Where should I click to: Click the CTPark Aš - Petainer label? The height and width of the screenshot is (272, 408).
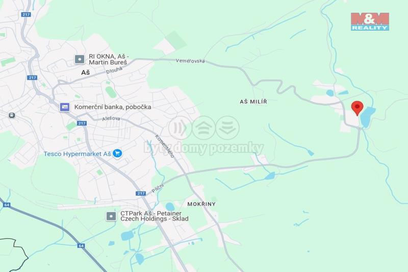pyautogui.click(x=155, y=216)
